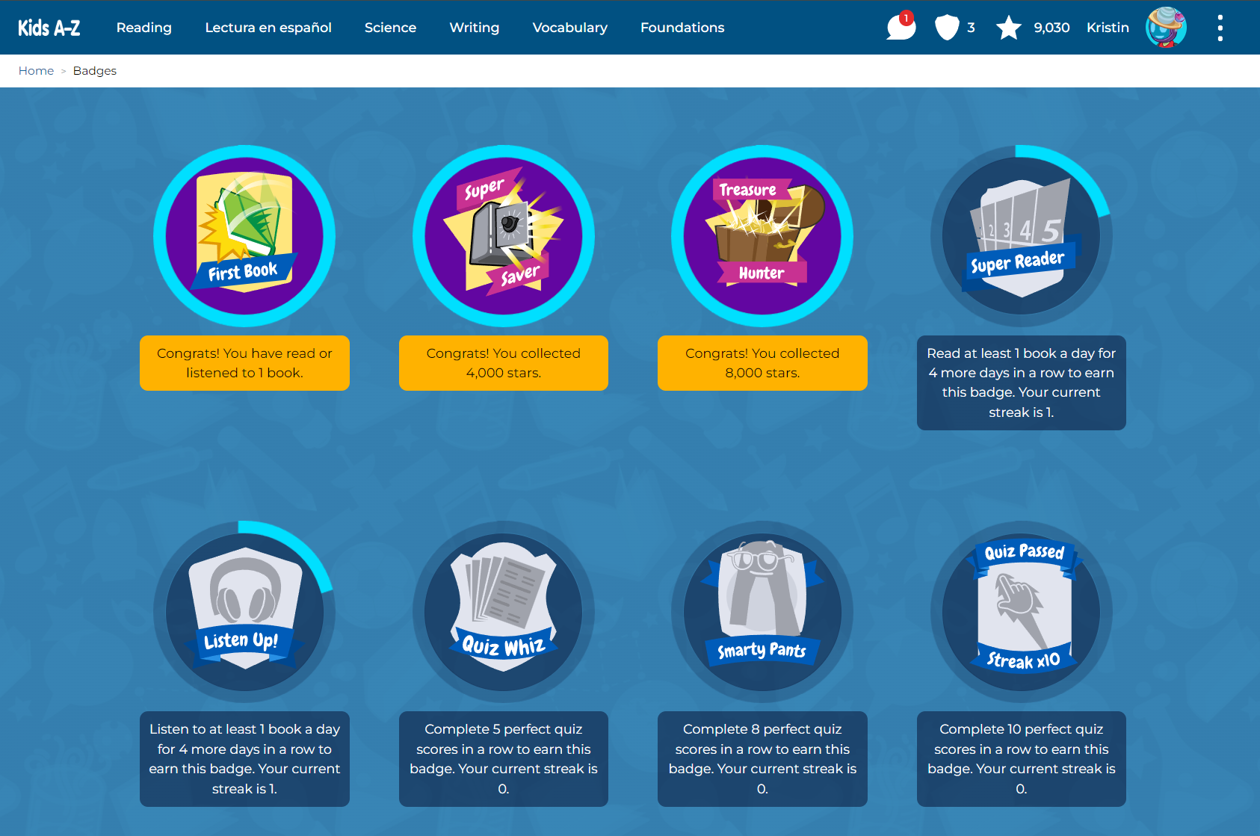Click the Listen Up! badge

coord(244,612)
